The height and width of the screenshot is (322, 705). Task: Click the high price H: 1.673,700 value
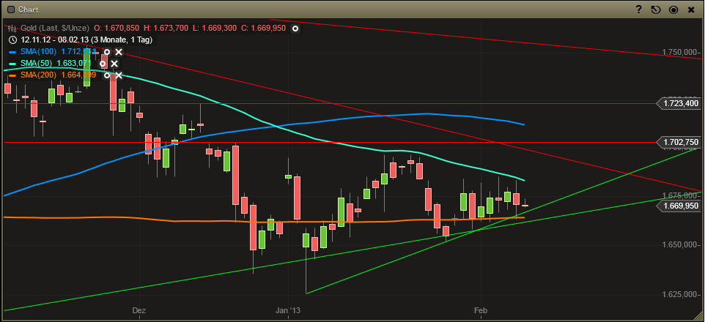coord(166,29)
